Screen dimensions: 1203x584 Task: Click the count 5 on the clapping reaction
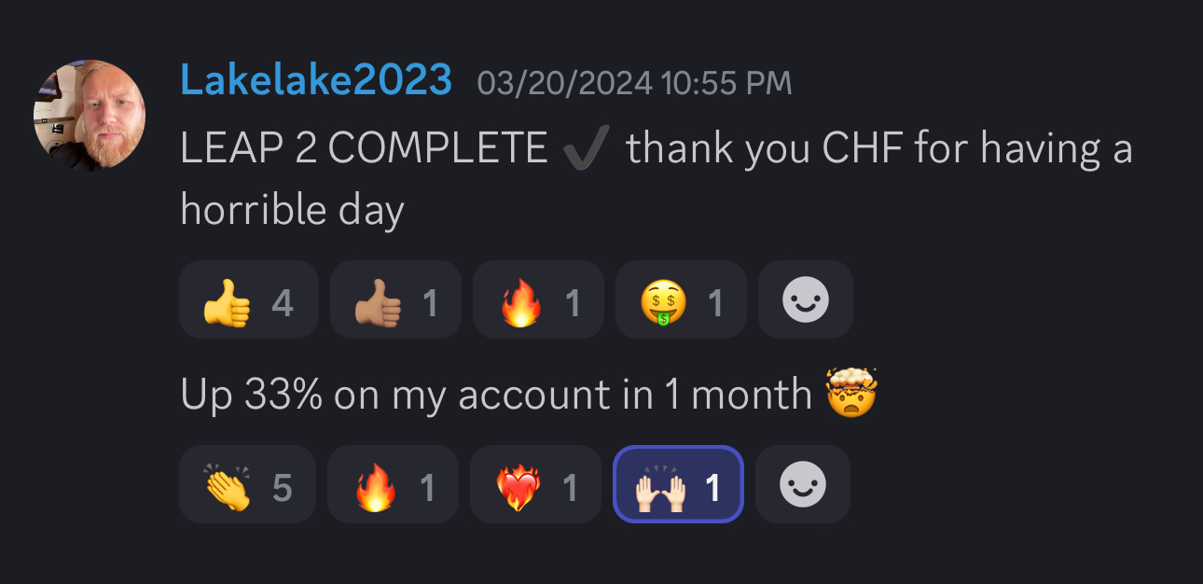tap(282, 486)
